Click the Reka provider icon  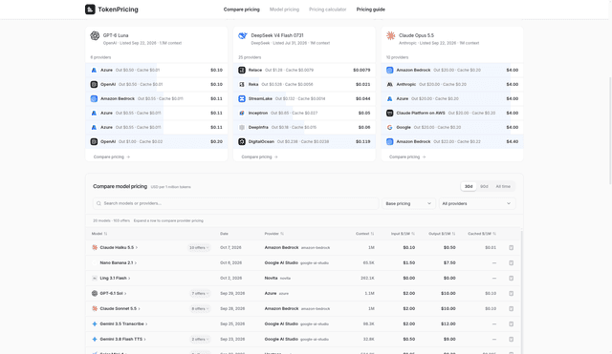pos(242,85)
